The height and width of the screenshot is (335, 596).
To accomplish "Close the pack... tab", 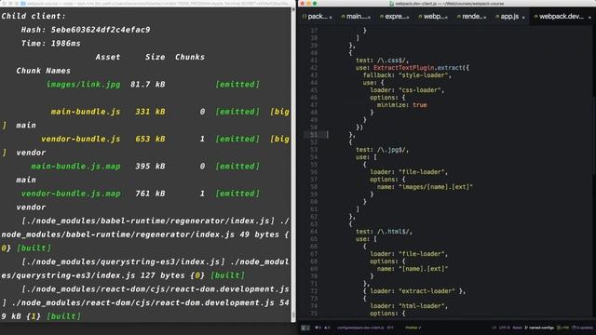I will (x=331, y=17).
